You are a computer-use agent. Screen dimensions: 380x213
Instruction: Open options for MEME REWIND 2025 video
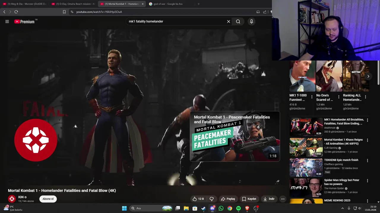pyautogui.click(x=368, y=201)
